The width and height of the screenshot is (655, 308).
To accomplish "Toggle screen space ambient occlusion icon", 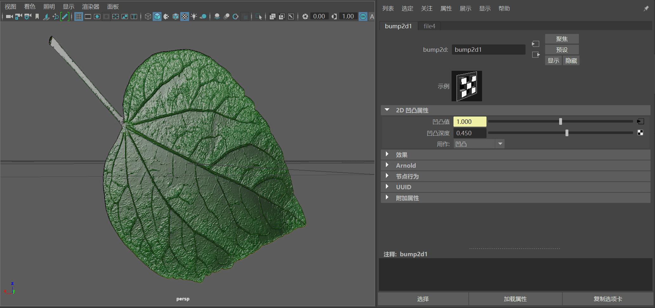I will point(217,17).
